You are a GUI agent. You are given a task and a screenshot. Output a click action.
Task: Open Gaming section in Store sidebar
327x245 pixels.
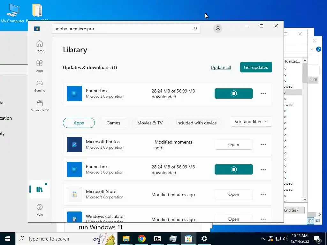40,86
